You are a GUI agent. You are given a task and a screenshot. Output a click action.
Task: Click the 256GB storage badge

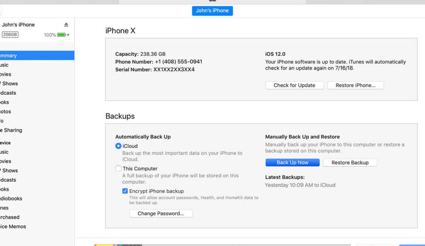point(10,35)
